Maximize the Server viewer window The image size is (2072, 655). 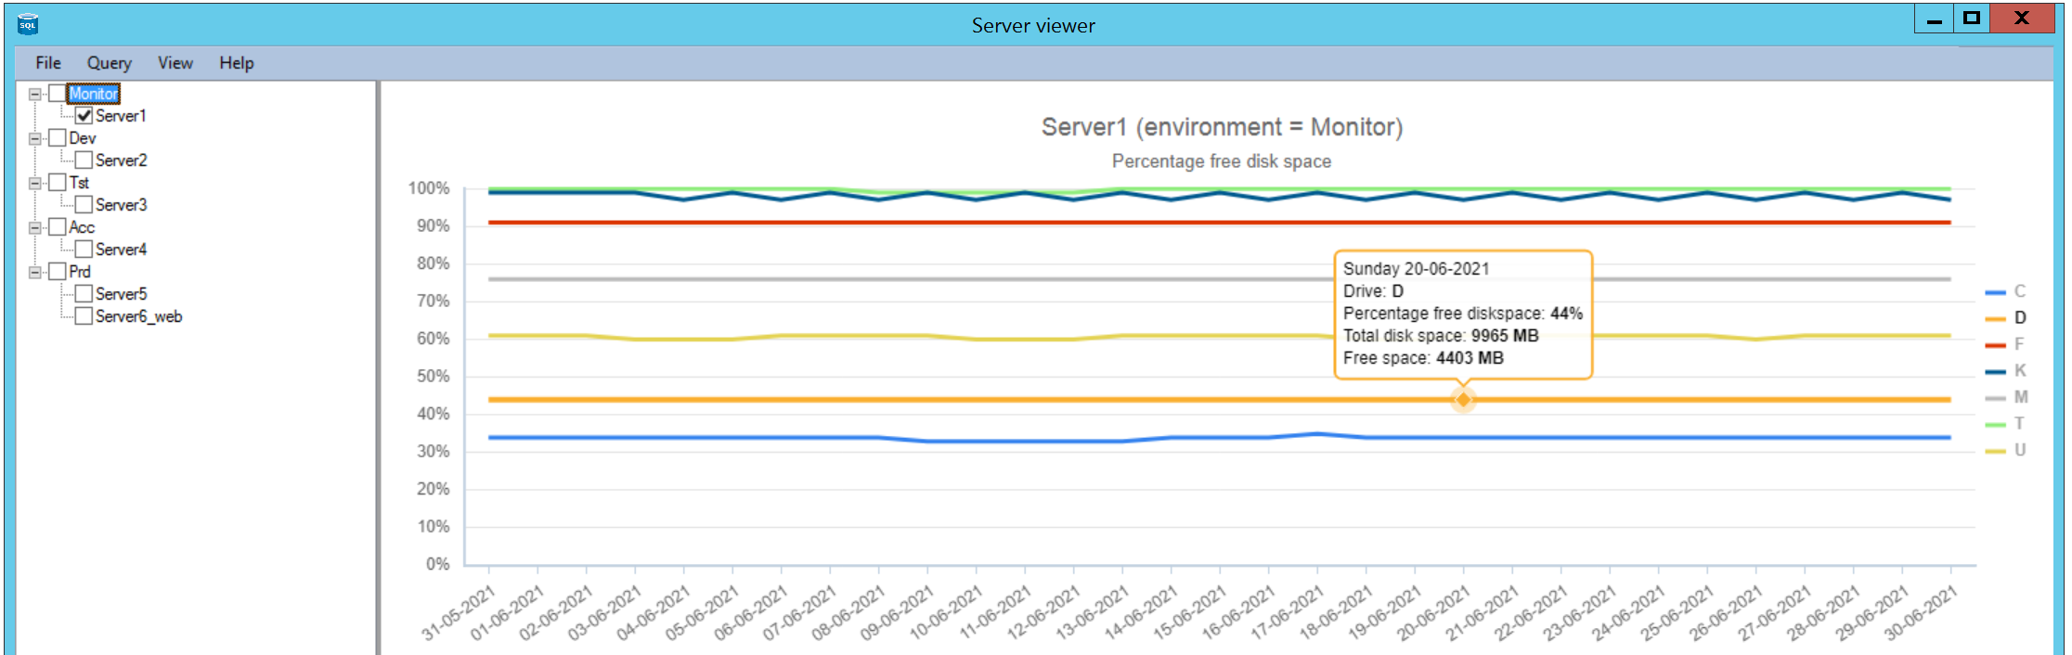1973,18
